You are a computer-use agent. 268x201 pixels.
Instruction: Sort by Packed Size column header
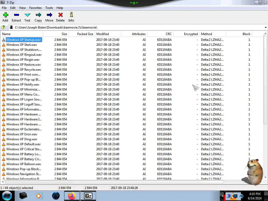coord(82,34)
